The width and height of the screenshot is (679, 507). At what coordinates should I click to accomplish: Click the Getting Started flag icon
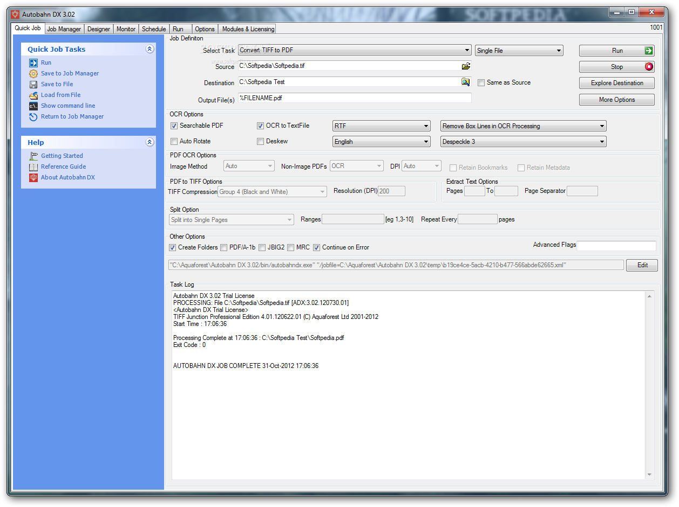tap(33, 156)
